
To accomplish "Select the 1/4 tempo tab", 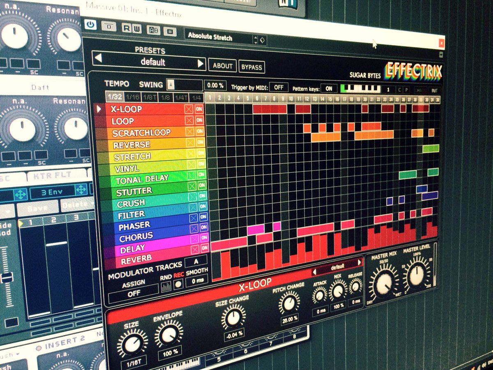I will [x=196, y=98].
